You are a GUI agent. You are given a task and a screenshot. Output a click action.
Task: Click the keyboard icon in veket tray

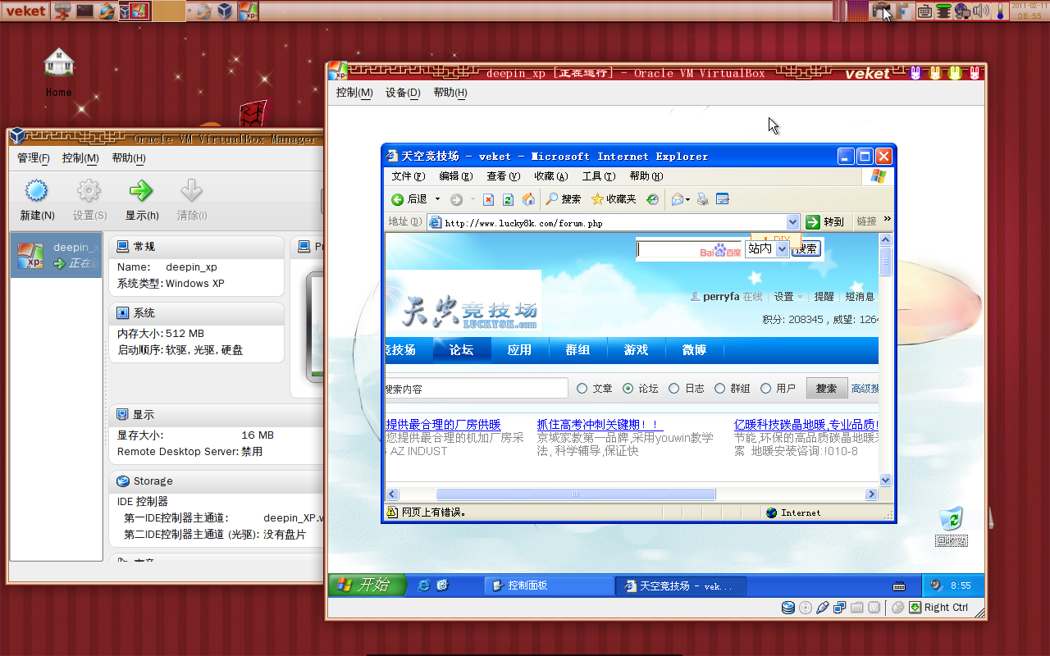(924, 11)
